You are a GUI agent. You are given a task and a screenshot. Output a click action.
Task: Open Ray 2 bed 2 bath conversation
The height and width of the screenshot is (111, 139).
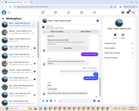click(x=19, y=64)
